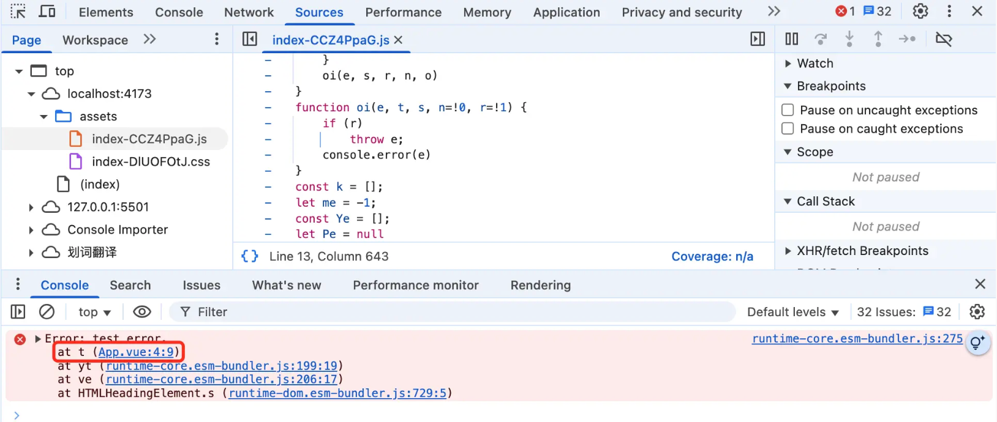Toggle the live expression eye icon
Viewport: 997px width, 422px height.
[142, 312]
